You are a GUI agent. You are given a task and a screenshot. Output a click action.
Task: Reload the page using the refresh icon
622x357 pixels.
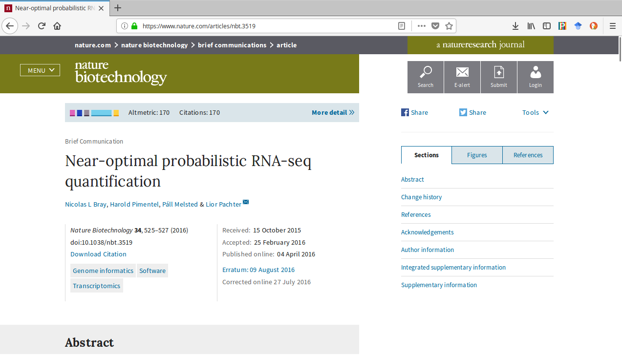coord(42,26)
